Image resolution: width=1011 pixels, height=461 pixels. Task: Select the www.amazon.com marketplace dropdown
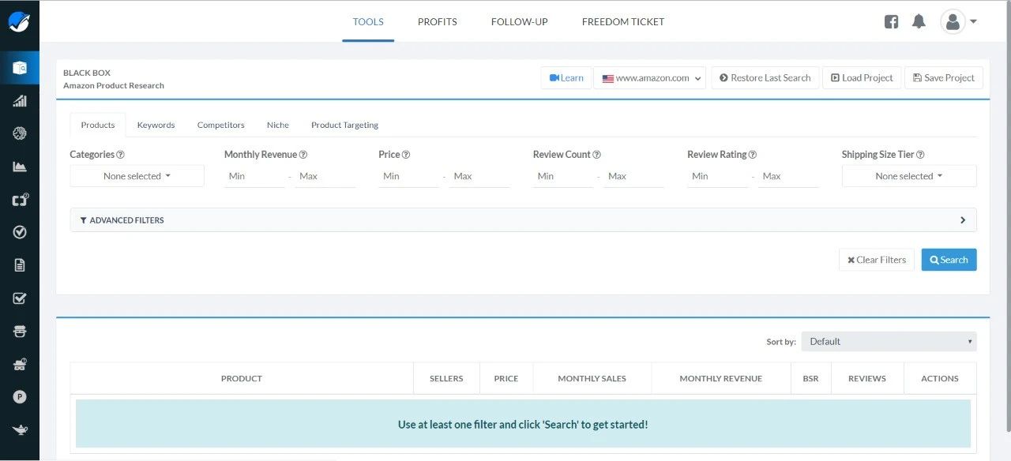point(649,78)
